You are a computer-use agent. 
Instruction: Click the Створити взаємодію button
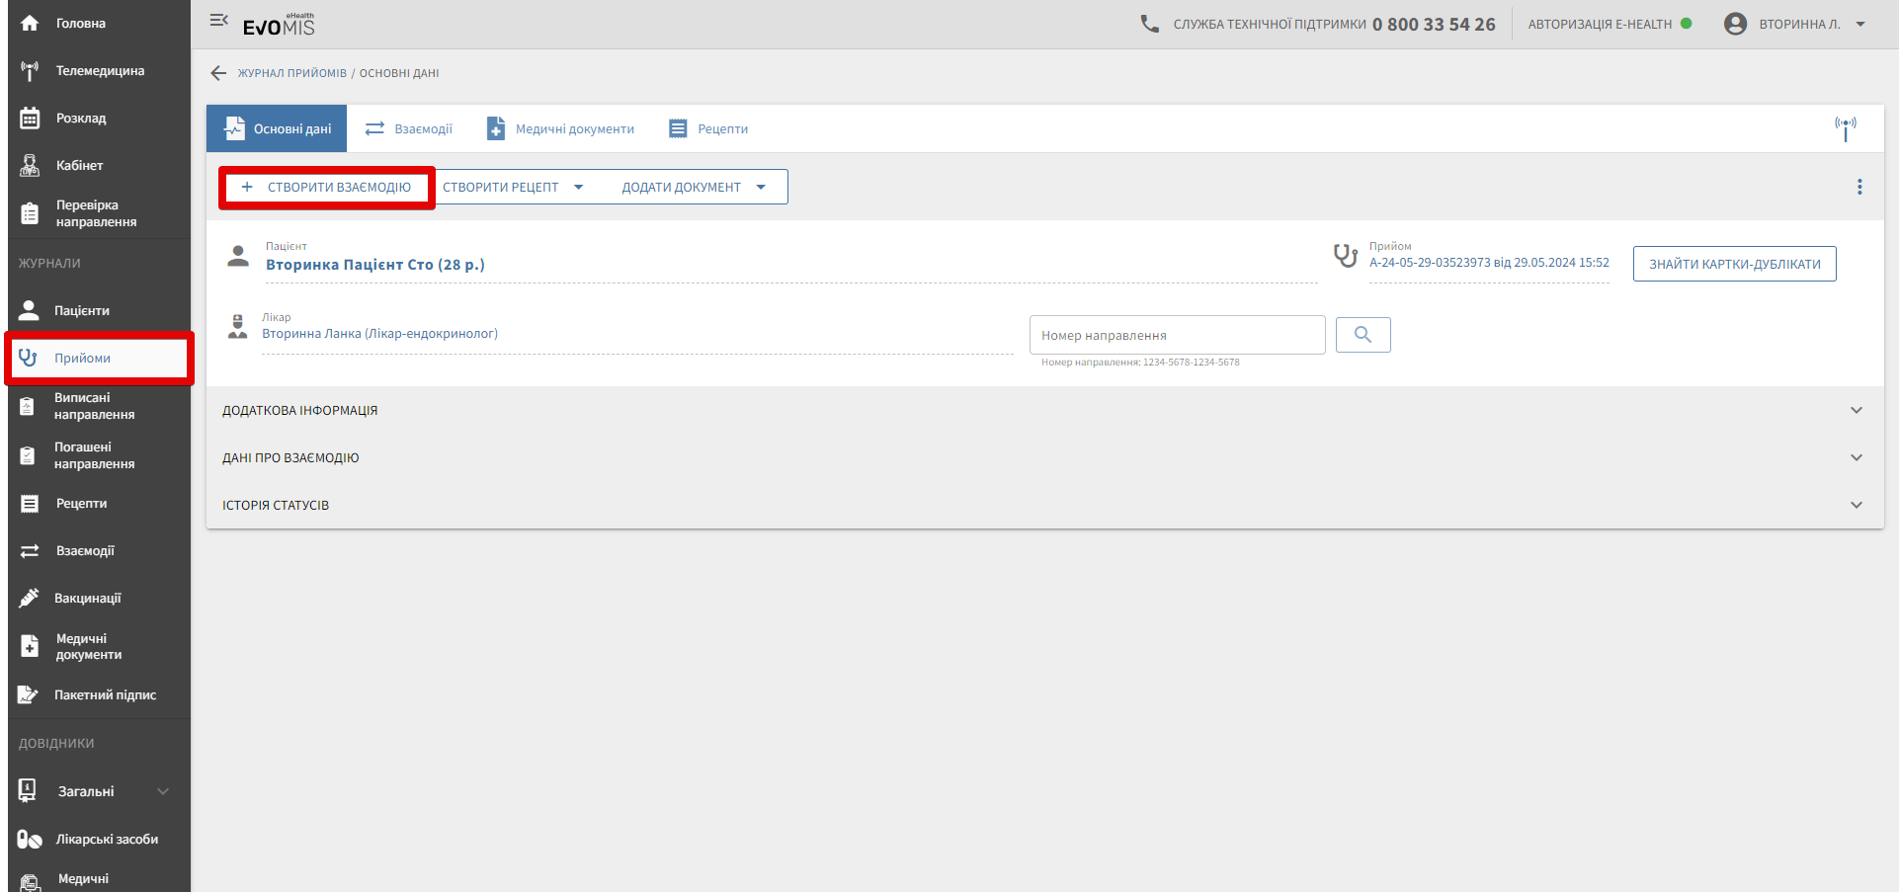coord(327,187)
